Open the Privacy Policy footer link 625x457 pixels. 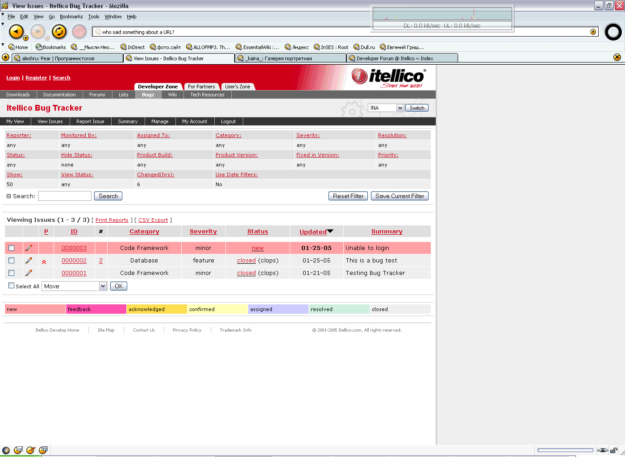point(187,330)
